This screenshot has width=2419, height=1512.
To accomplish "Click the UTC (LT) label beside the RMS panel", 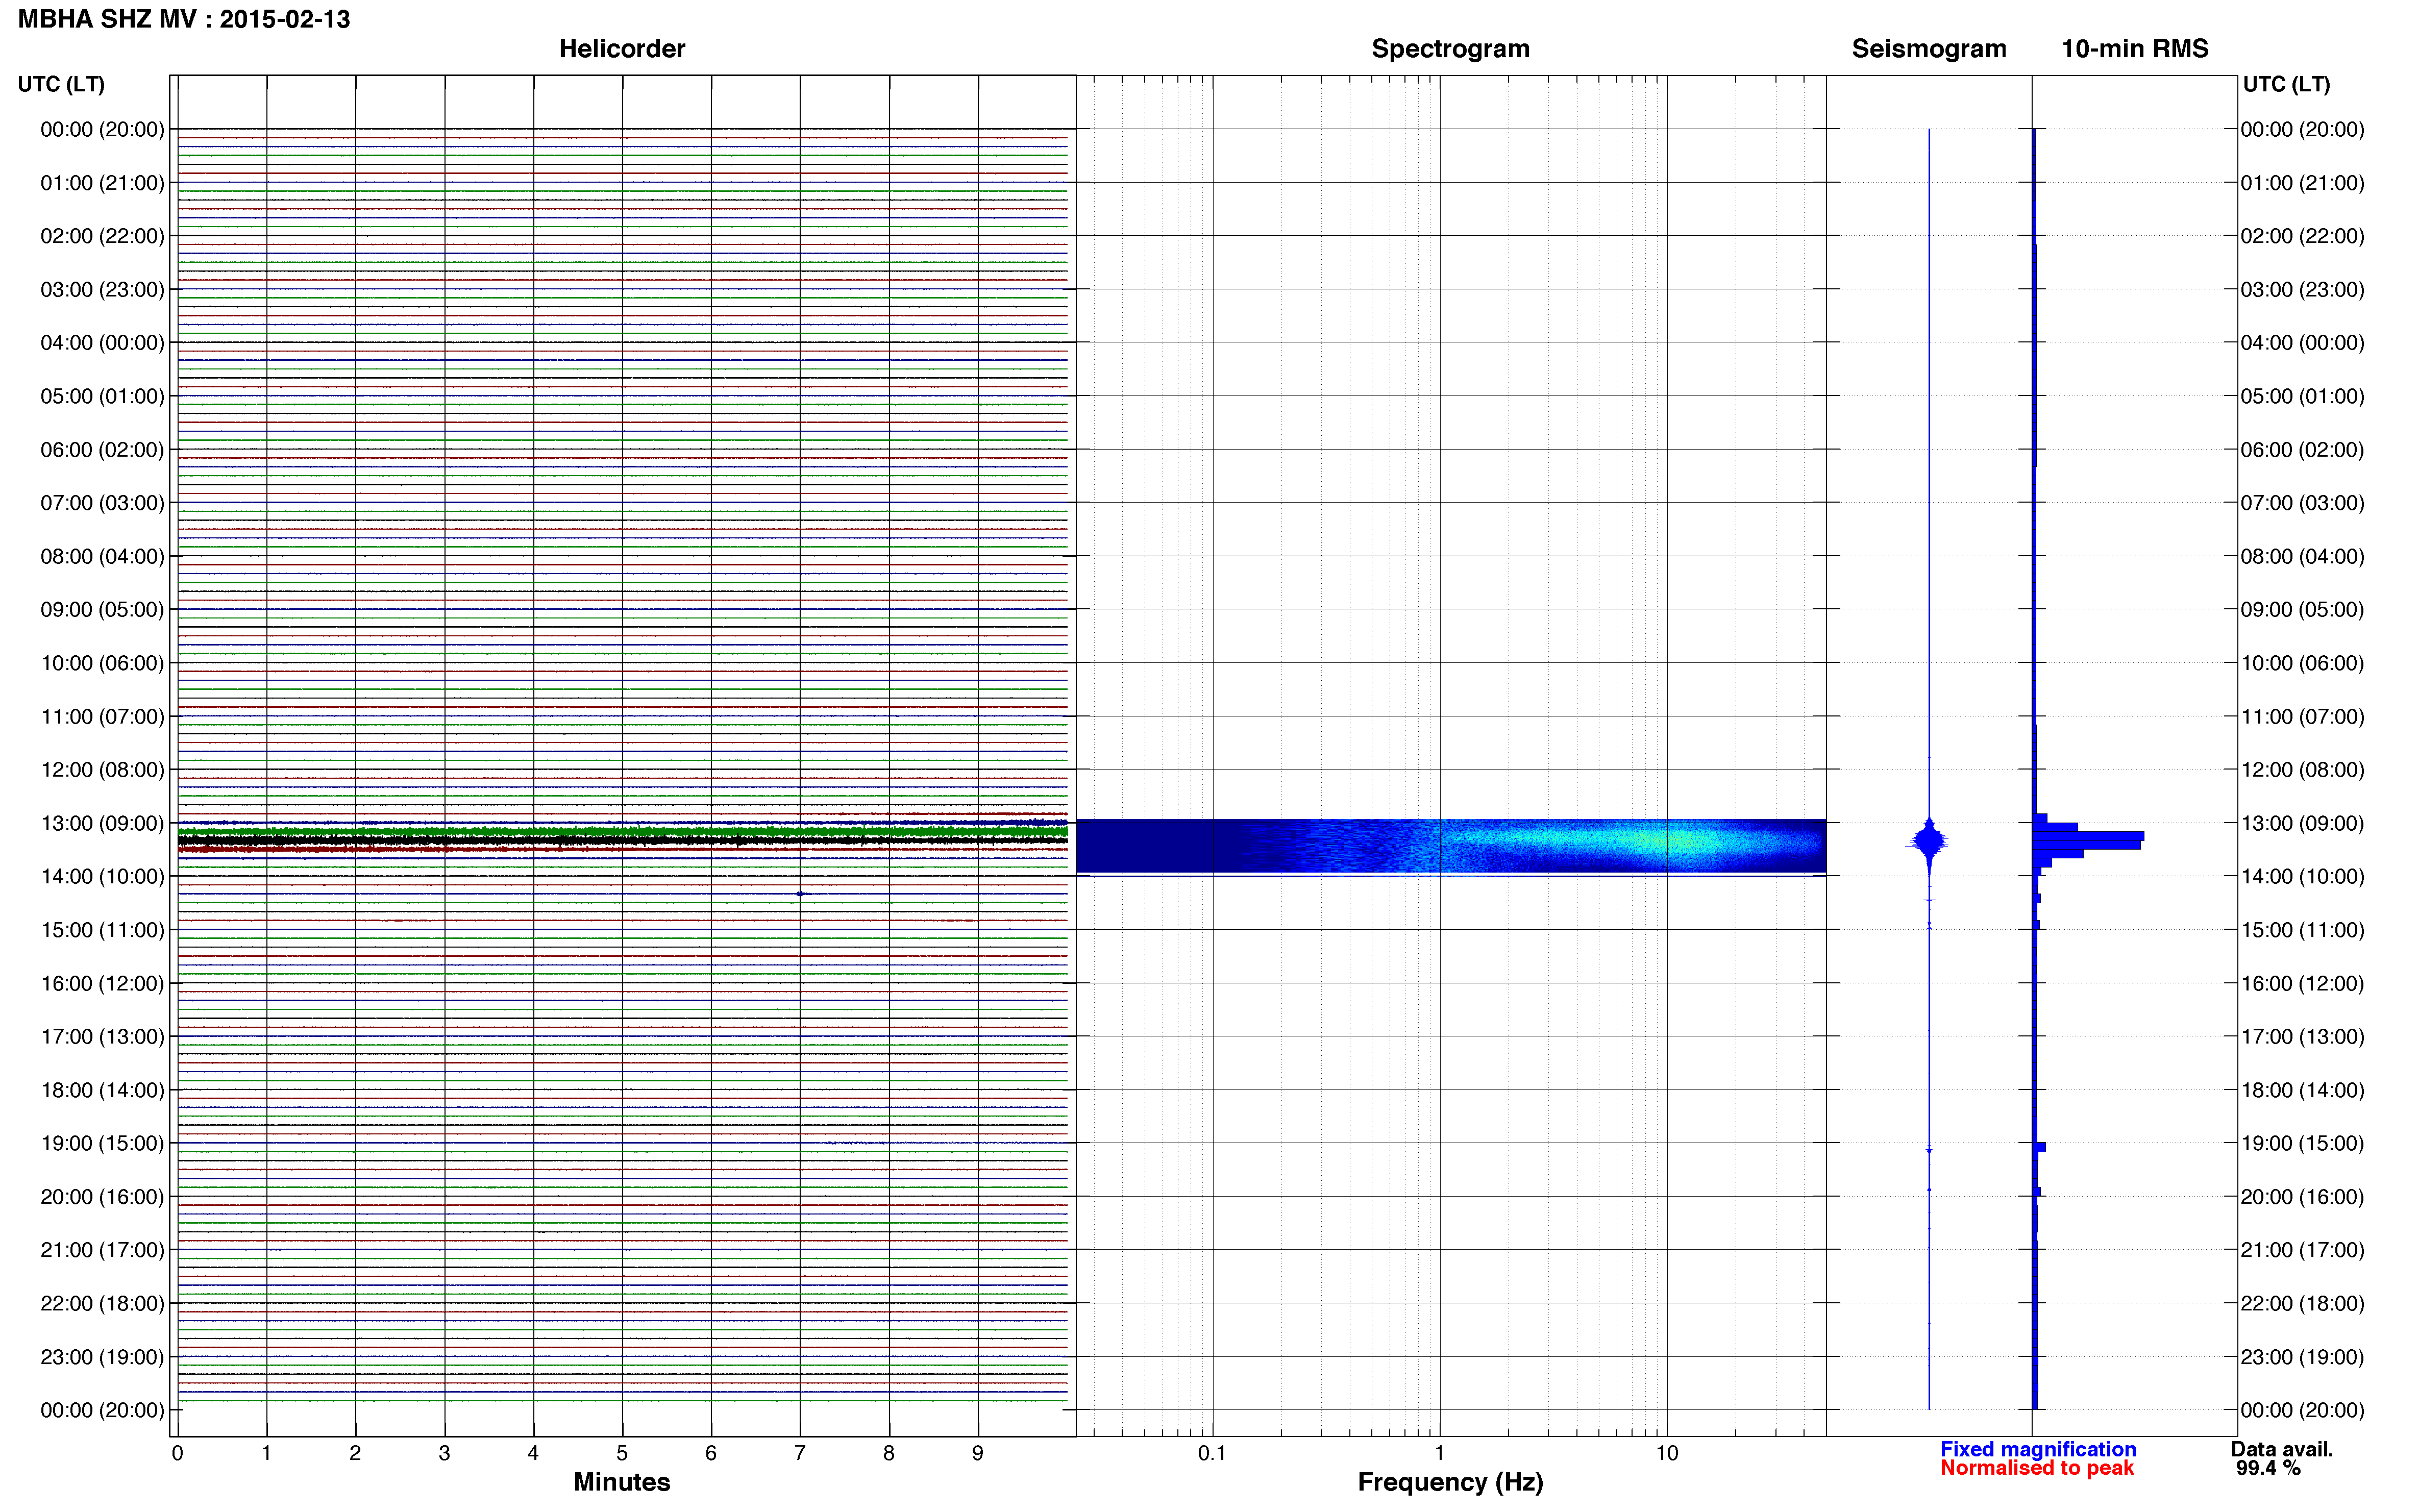I will click(x=2286, y=84).
